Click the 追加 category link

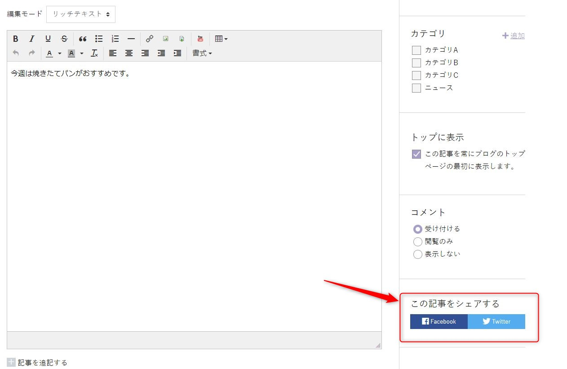[518, 36]
